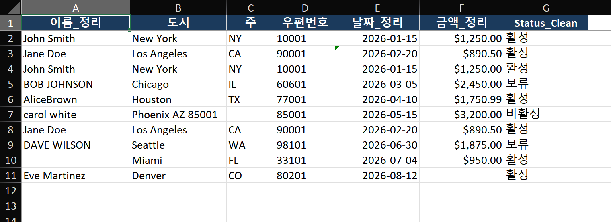Select 보류 status in DAVE WILSON row
Screen dimensions: 611x222
click(x=546, y=145)
